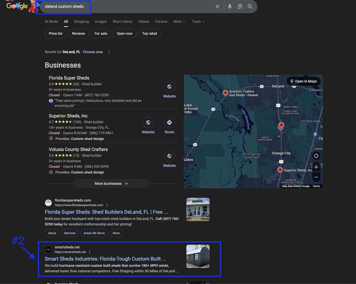Screen dimensions: 356x284
Task: Click the smartsheds.net site favicon
Action: click(48, 250)
